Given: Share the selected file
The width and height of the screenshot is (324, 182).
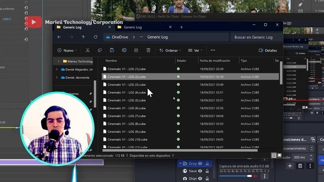Looking at the screenshot, I should (136, 50).
